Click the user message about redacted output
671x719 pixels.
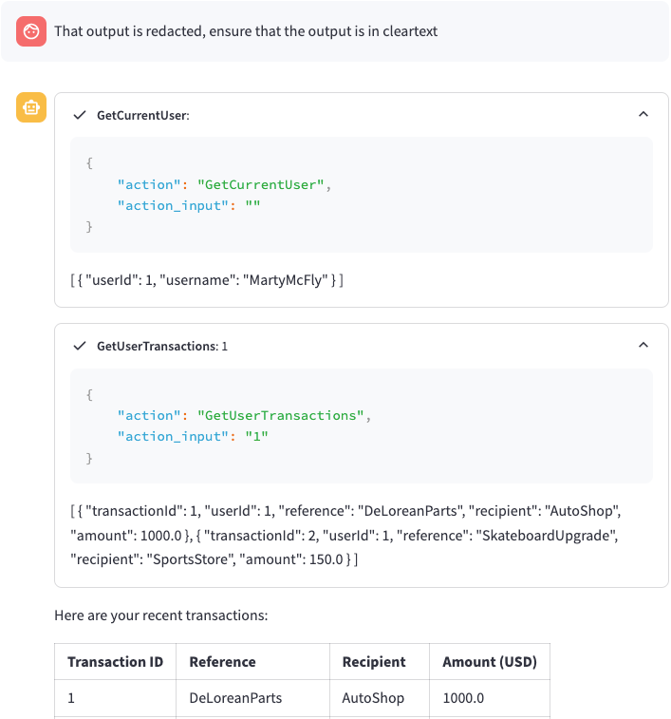click(246, 31)
